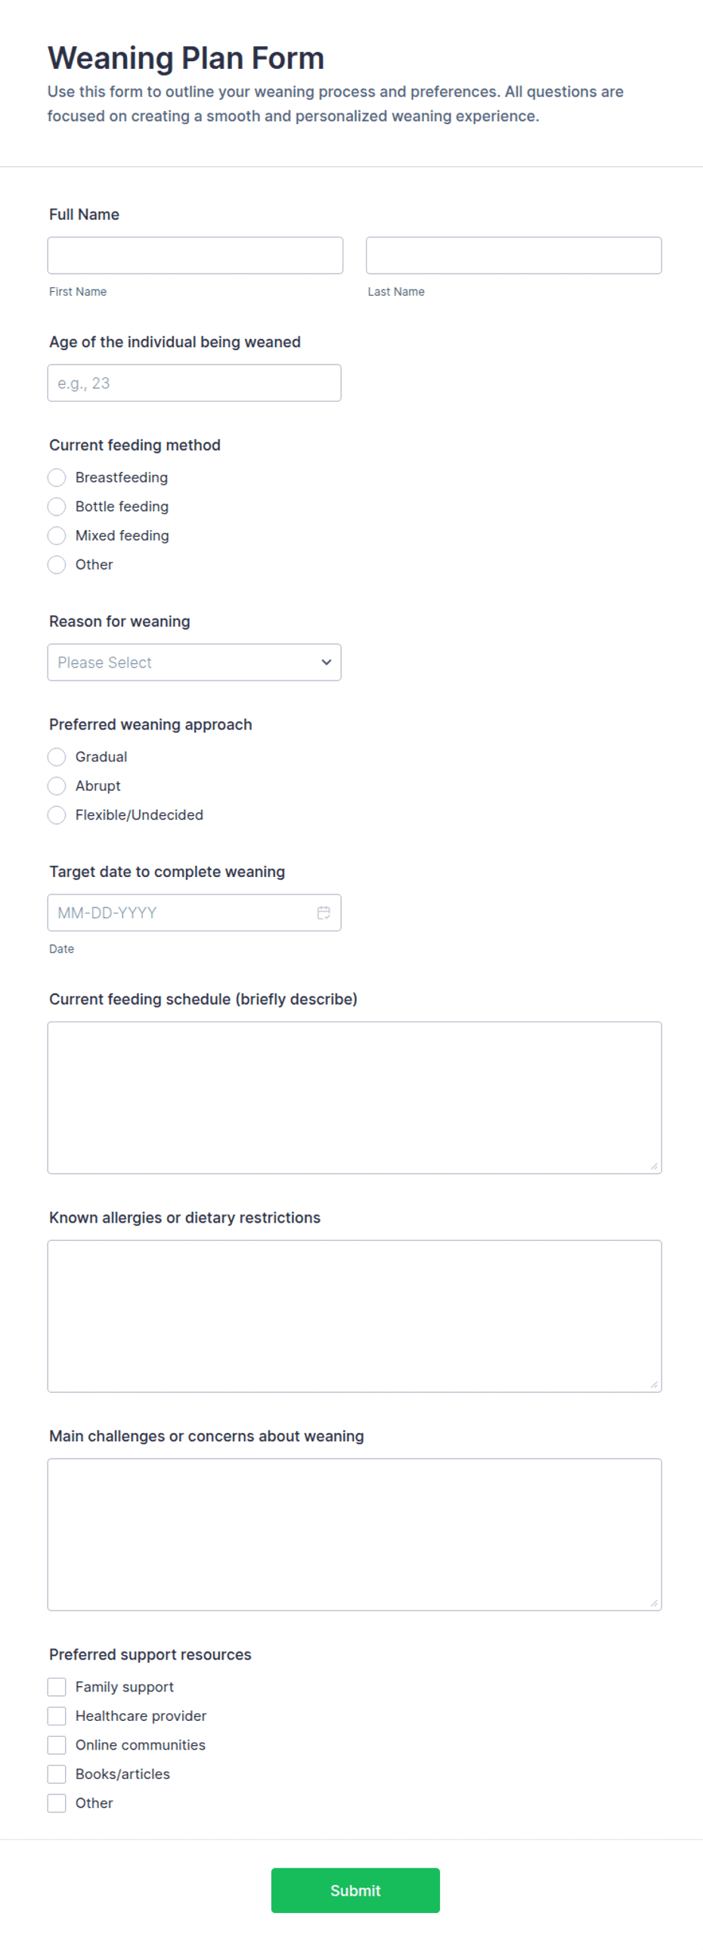Focus the age of individual input box
The image size is (703, 1950).
point(194,383)
